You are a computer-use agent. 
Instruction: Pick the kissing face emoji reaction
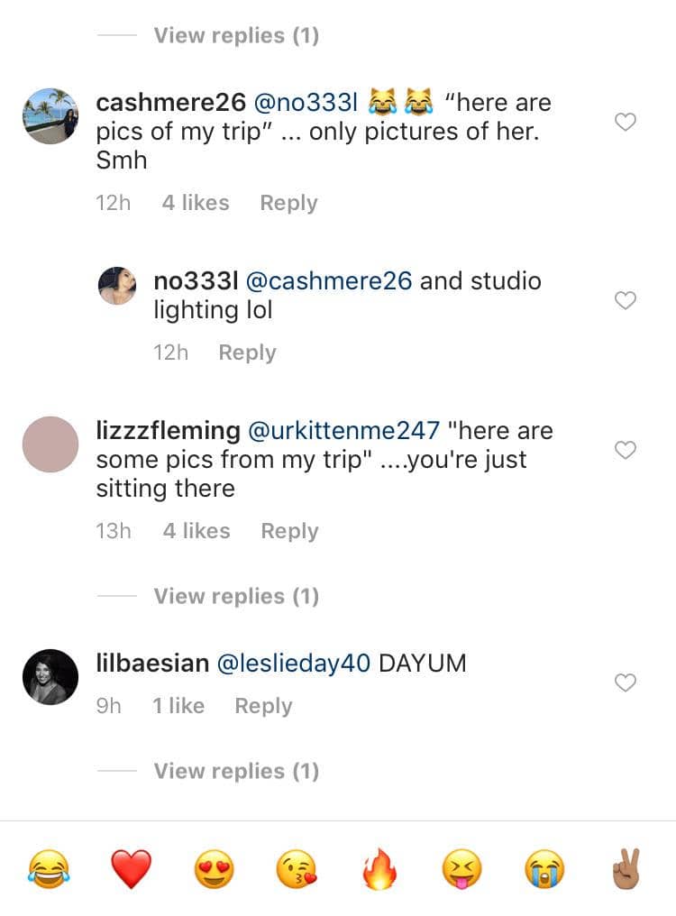coord(297,870)
